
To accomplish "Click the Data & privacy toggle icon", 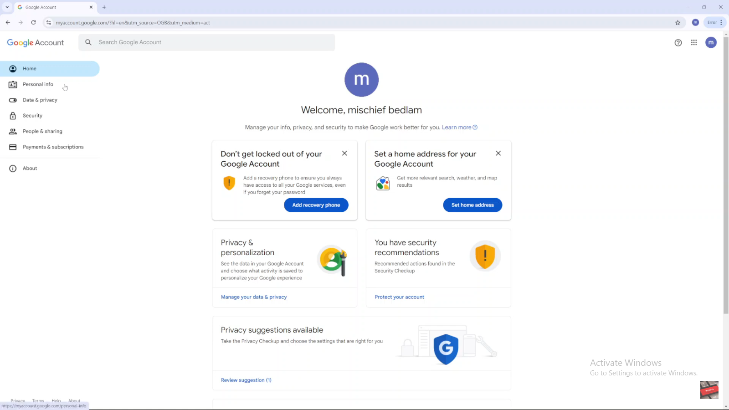I will click(13, 100).
